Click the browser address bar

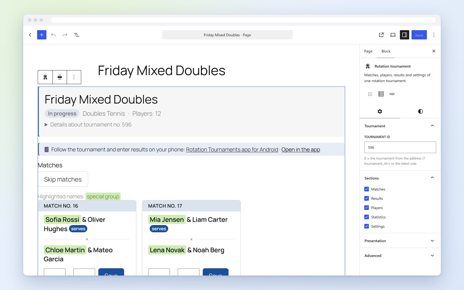[243, 20]
